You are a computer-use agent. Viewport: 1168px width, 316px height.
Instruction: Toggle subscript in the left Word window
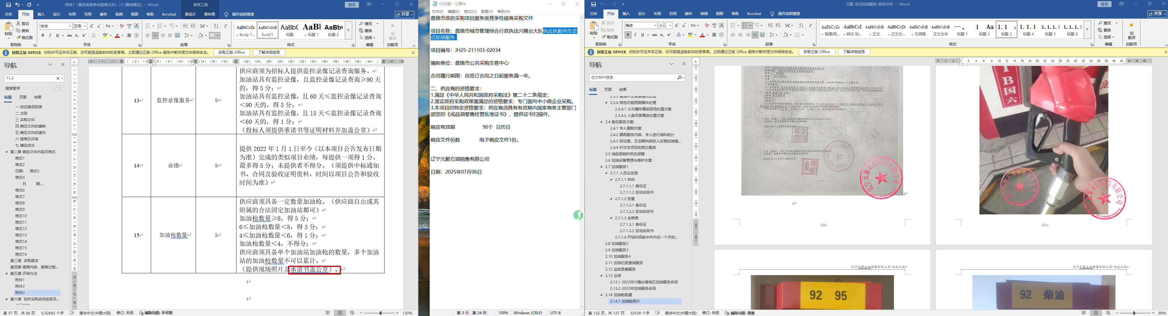click(77, 35)
